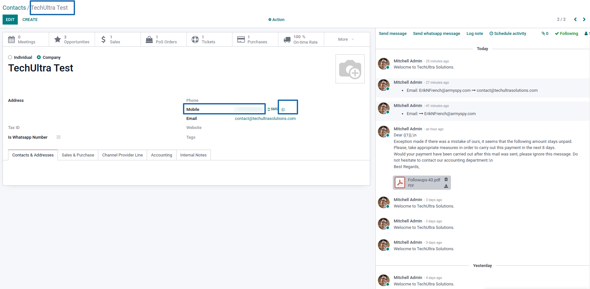Click Send whatsapp message link
Screen dimensions: 590x289
coord(436,34)
